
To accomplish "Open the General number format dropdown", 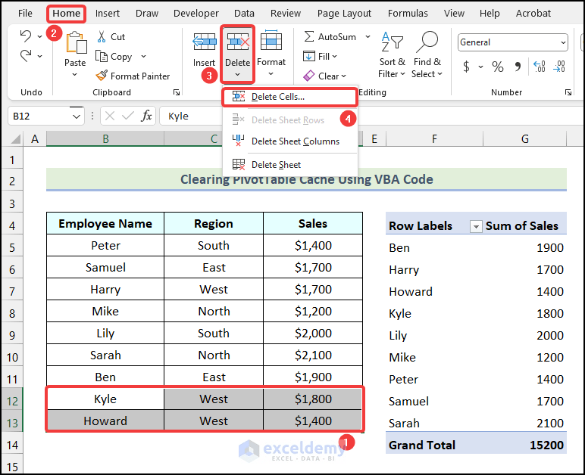I will click(563, 42).
